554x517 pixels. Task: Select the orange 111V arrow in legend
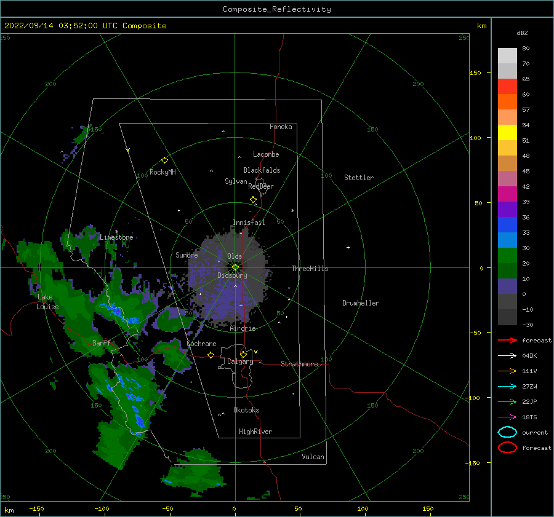coord(507,371)
